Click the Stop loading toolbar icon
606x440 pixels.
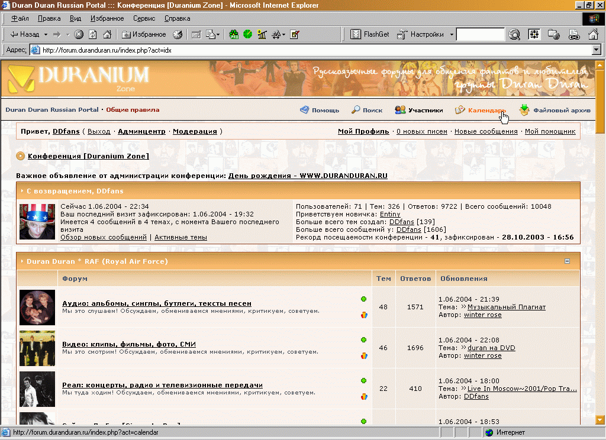pos(78,34)
